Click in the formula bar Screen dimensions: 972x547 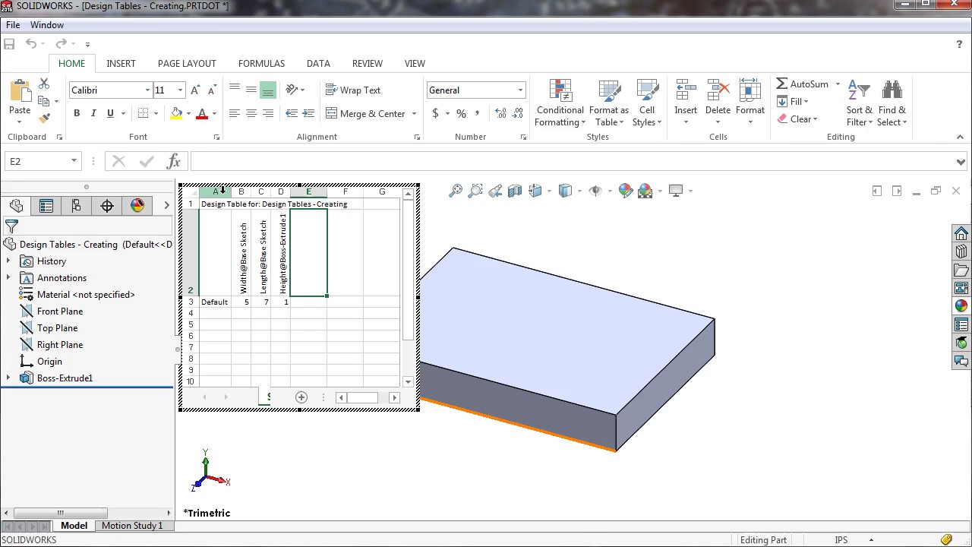(573, 161)
